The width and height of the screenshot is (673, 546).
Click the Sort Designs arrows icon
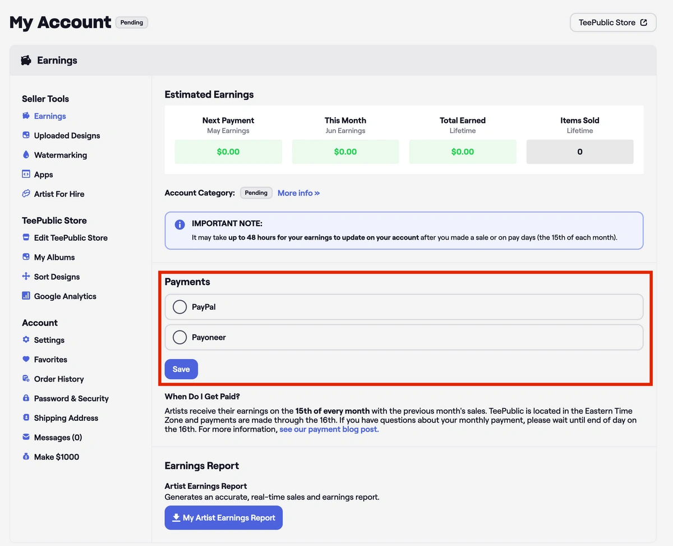[26, 277]
